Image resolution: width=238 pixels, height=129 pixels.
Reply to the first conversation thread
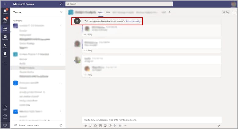[x=88, y=35]
